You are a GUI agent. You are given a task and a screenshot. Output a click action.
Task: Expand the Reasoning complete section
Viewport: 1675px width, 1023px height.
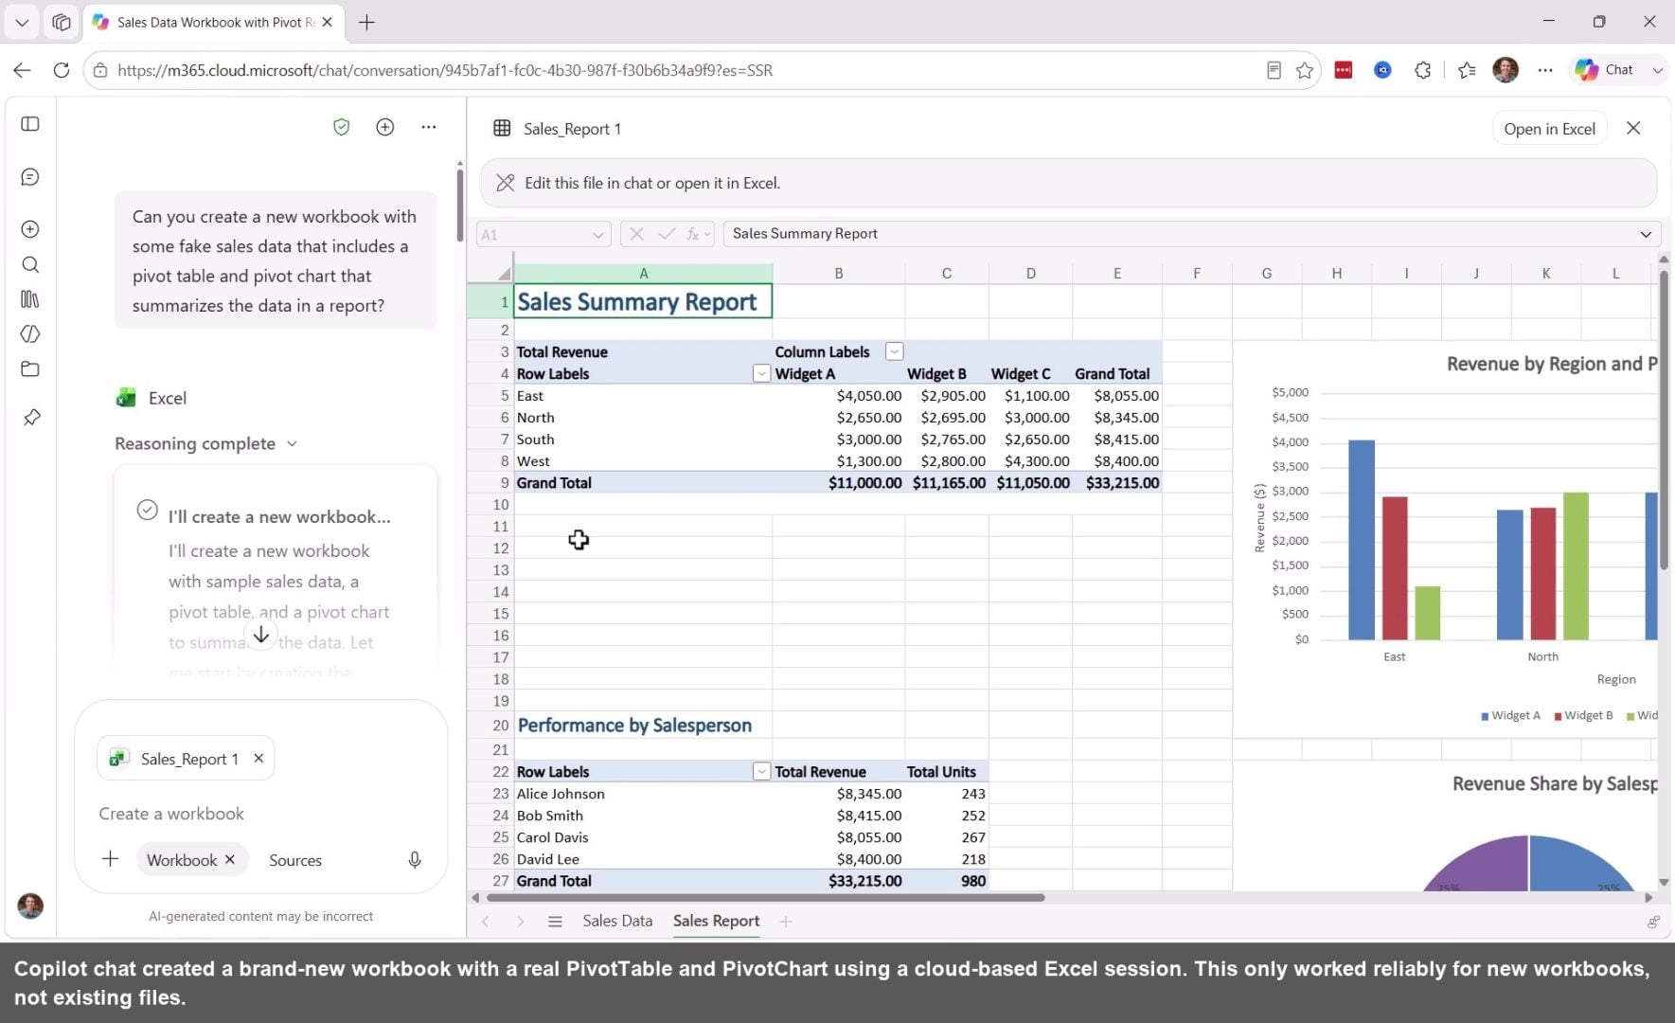coord(206,443)
